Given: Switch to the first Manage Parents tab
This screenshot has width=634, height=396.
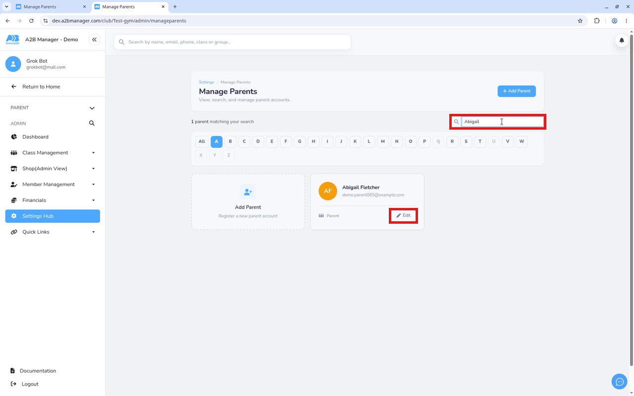Looking at the screenshot, I should point(50,7).
